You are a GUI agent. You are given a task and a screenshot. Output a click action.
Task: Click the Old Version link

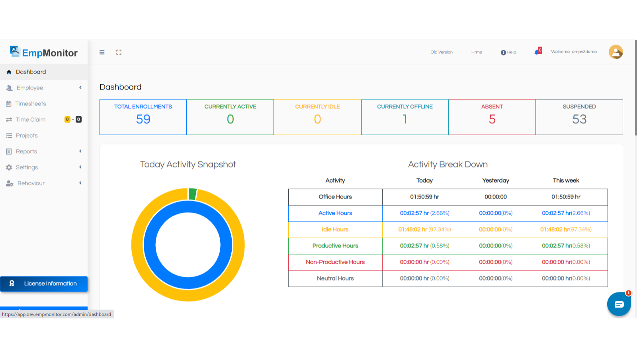click(442, 52)
